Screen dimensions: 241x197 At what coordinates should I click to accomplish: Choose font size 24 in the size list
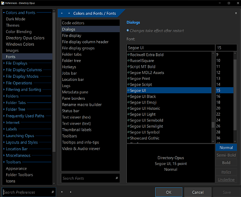(x=225, y=120)
